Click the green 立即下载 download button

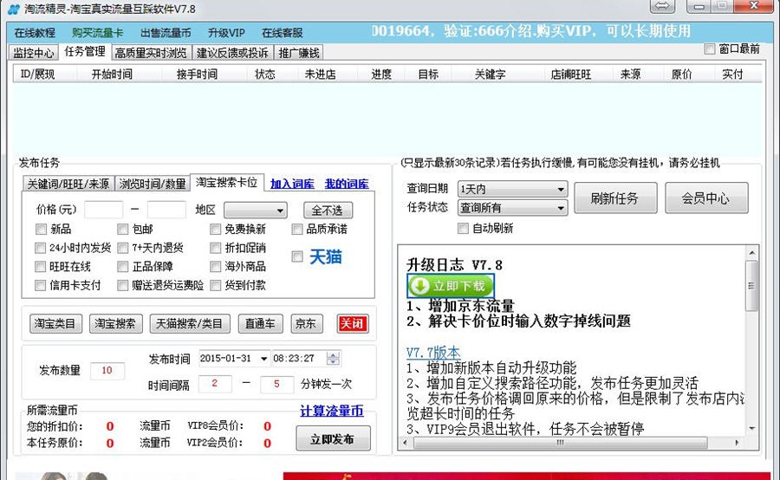click(x=451, y=286)
